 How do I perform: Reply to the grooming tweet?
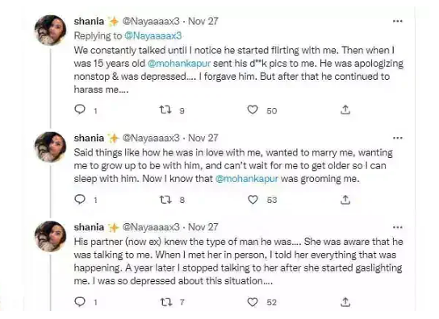pyautogui.click(x=80, y=199)
